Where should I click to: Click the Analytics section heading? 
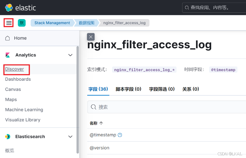26,55
